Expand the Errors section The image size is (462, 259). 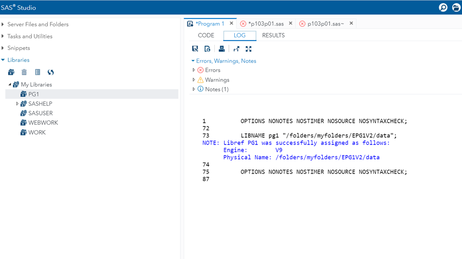[x=194, y=70]
